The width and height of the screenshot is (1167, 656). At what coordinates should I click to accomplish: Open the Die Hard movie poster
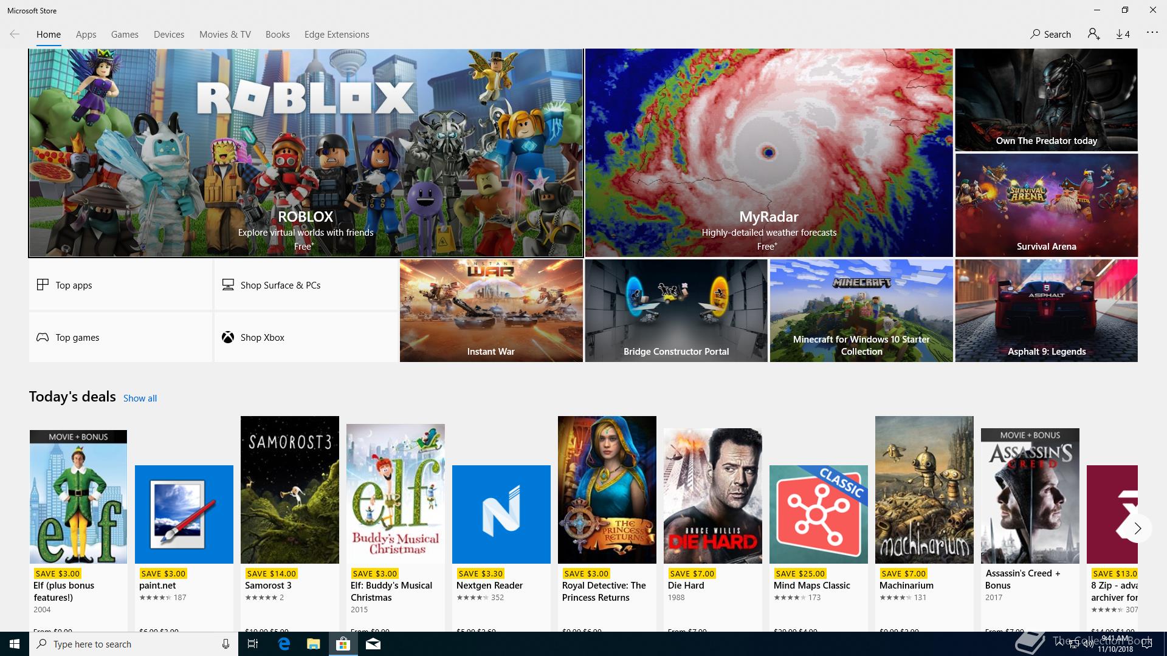point(713,496)
